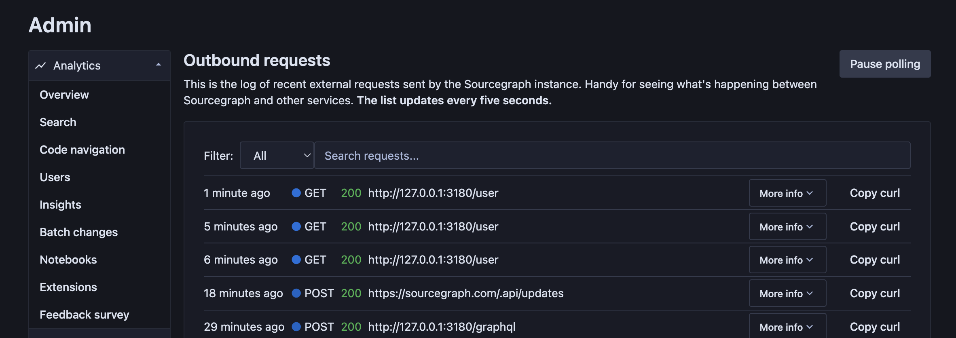
Task: Click the Outbound requests heading
Action: (x=257, y=60)
